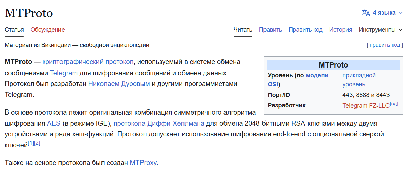Image resolution: width=408 pixels, height=178 pixels.
Task: Follow the AES link
Action: (x=54, y=123)
